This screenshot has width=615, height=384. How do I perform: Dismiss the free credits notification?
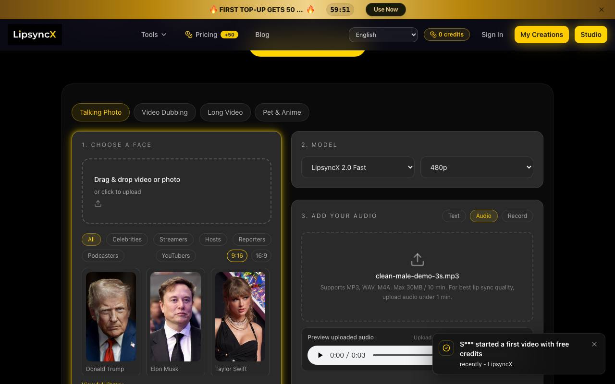[x=594, y=344]
